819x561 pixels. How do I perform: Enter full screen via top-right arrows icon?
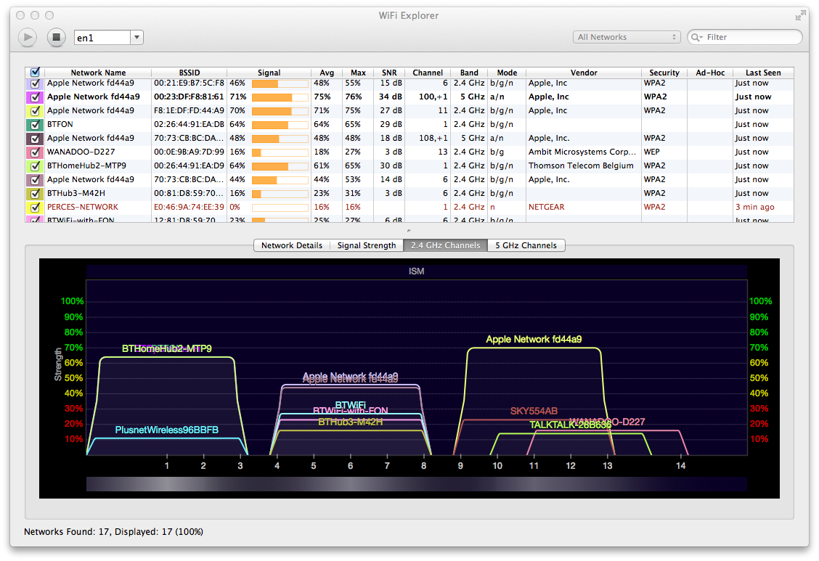coord(800,16)
